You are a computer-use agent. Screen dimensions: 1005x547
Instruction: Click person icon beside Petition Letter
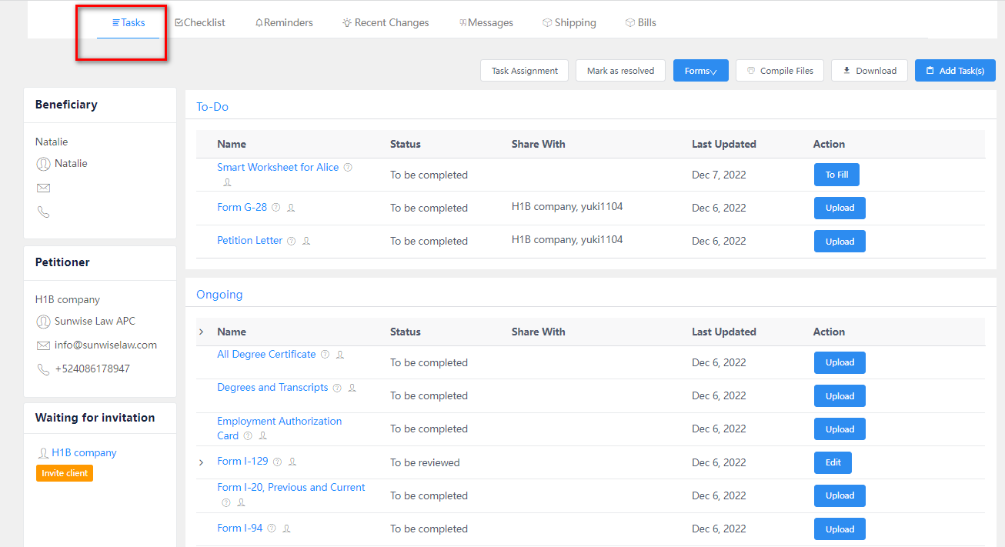[x=306, y=241]
